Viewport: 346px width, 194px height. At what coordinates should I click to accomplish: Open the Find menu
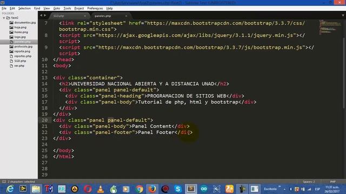coord(37,9)
